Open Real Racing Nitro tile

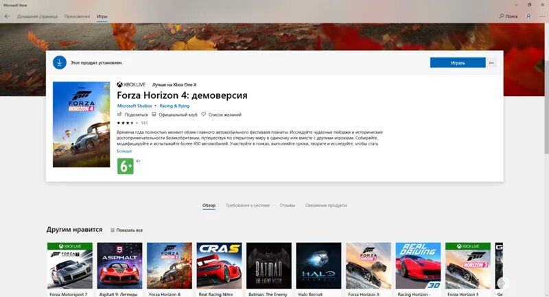219,269
